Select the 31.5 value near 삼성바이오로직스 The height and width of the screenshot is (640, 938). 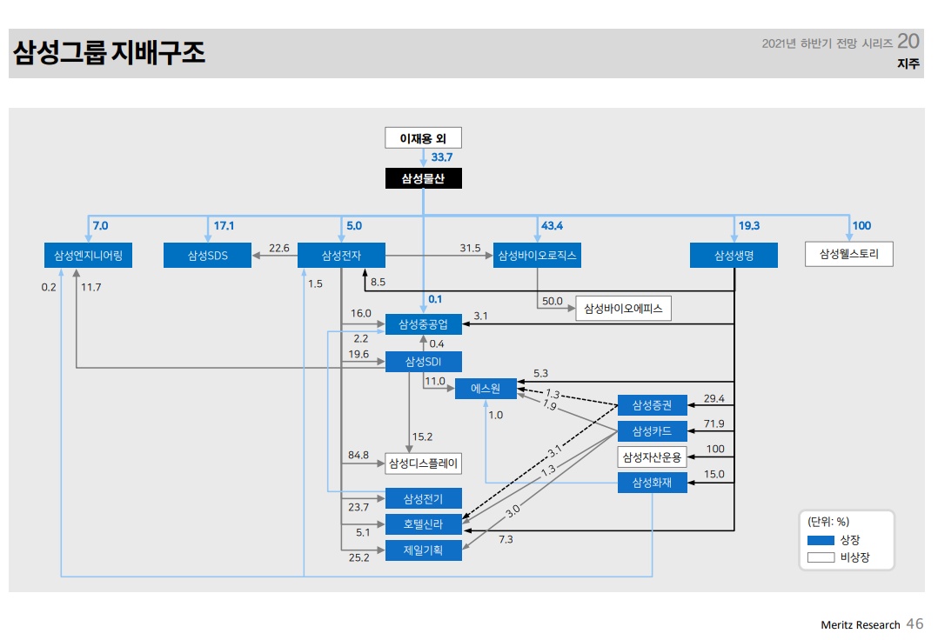click(x=470, y=248)
